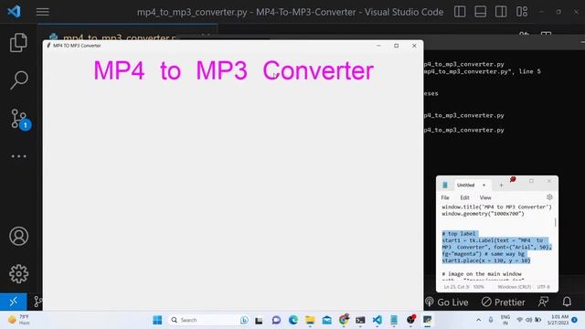Image resolution: width=585 pixels, height=329 pixels.
Task: Show hidden system tray icons
Action: point(478,320)
